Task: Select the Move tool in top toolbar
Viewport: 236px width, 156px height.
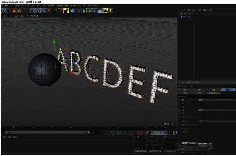Action: click(x=9, y=11)
